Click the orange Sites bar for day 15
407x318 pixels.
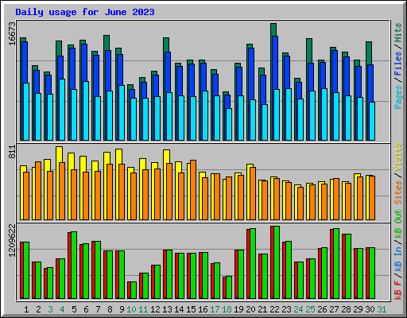coord(193,190)
